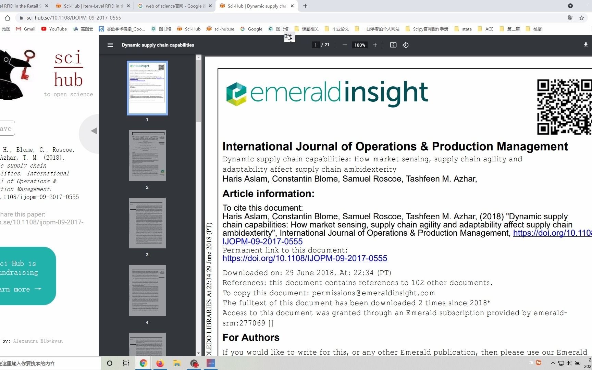Open Chrome from the taskbar

[143, 363]
